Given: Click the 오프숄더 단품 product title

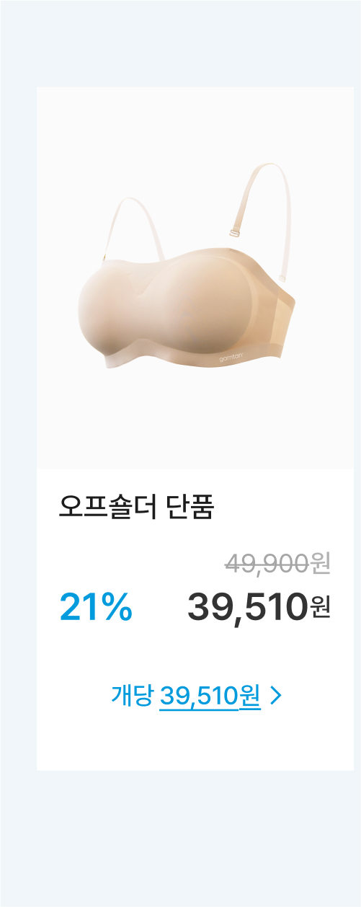Looking at the screenshot, I should pos(136,508).
